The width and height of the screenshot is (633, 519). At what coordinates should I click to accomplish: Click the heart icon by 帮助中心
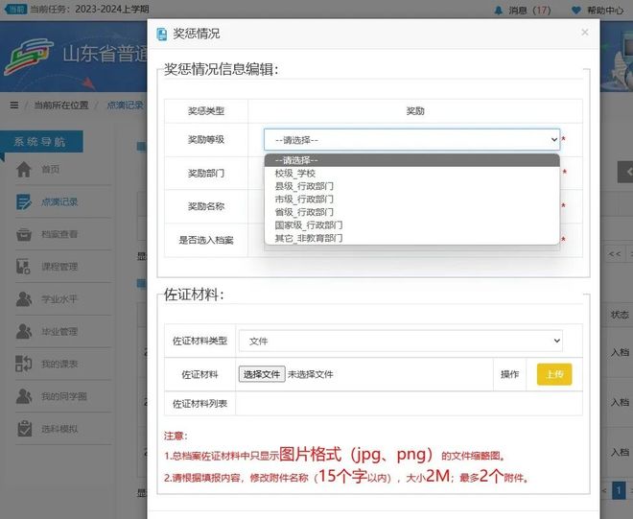point(576,11)
